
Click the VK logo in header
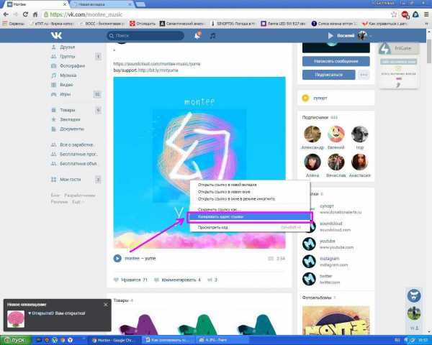point(56,35)
